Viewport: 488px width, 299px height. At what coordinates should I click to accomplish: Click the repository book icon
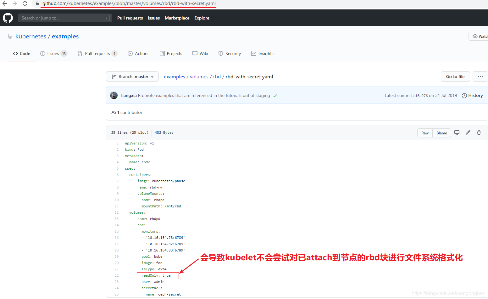10,36
